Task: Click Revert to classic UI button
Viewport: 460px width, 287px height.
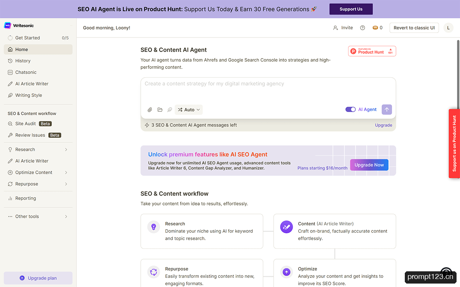Action: point(414,28)
